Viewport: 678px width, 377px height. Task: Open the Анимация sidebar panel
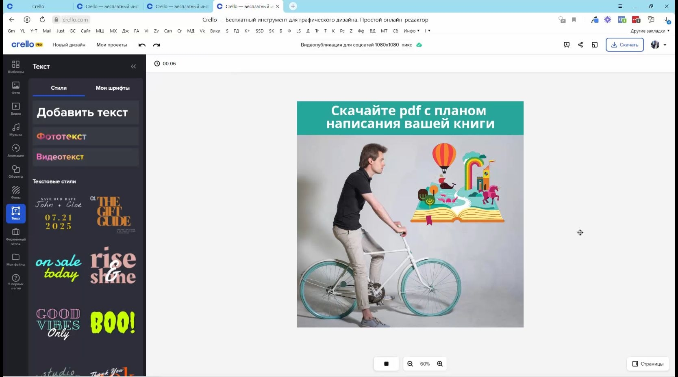point(15,151)
